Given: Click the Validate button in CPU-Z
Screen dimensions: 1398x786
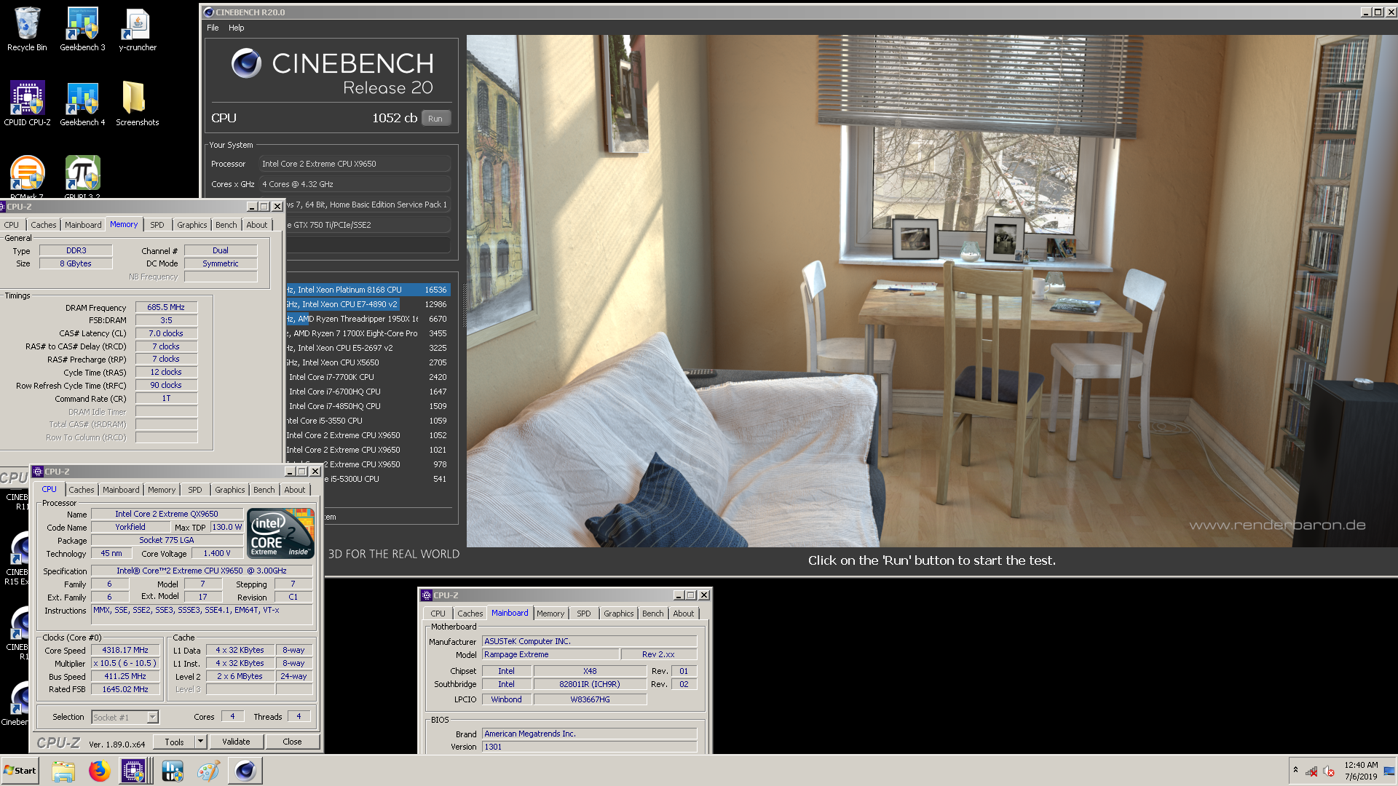Looking at the screenshot, I should tap(236, 742).
